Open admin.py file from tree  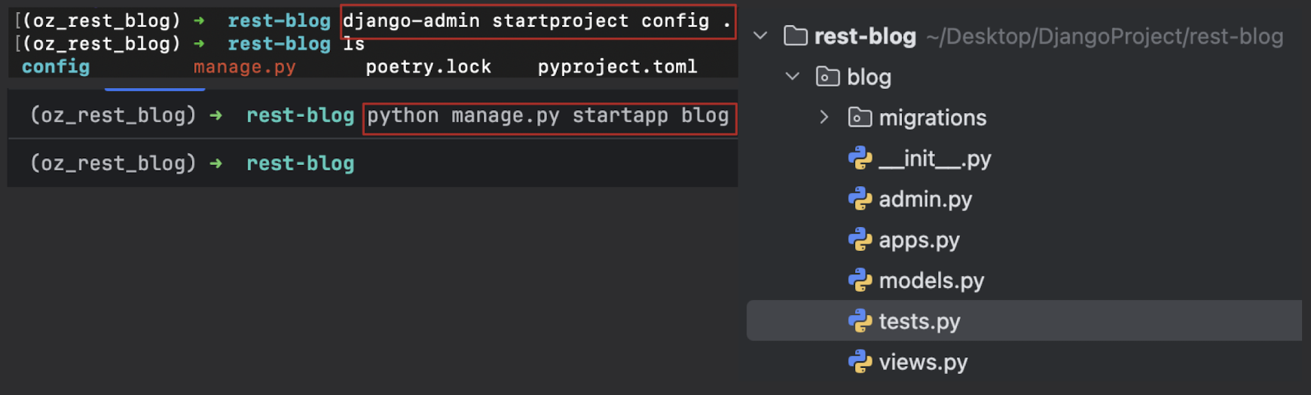925,199
